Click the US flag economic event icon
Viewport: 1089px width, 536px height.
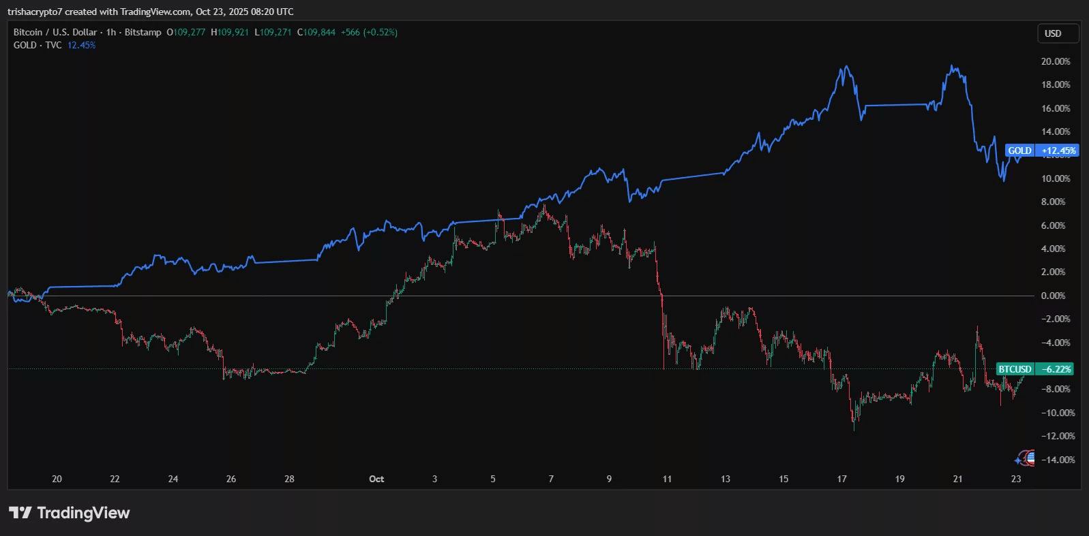1030,458
